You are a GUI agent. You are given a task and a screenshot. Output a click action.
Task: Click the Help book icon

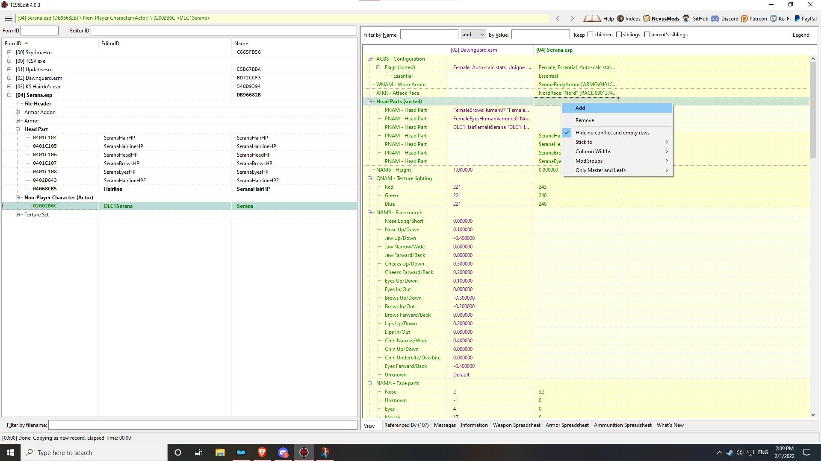click(x=592, y=18)
